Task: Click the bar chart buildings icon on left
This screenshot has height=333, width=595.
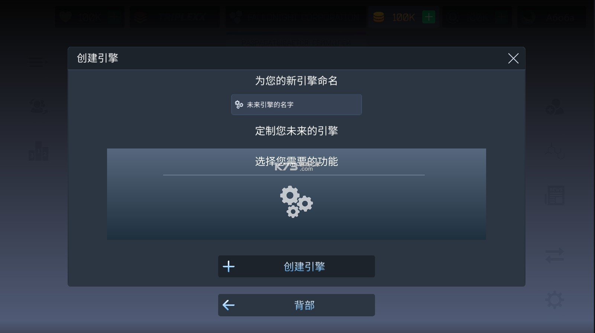Action: (38, 151)
